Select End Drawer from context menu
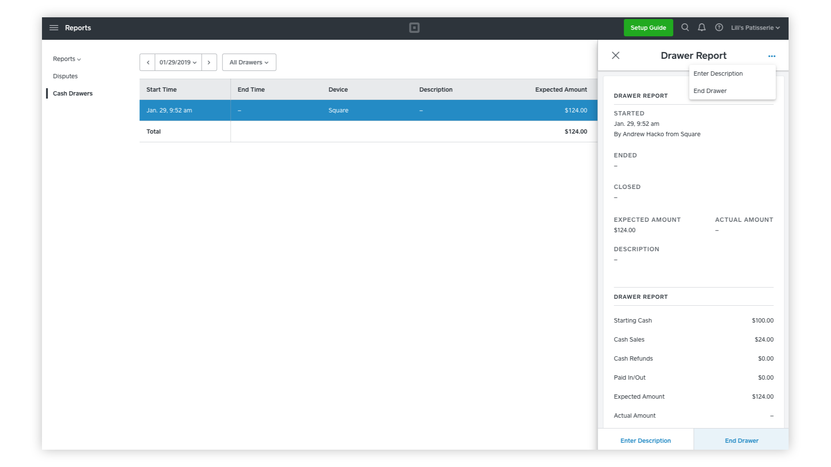The image size is (831, 467). tap(709, 91)
